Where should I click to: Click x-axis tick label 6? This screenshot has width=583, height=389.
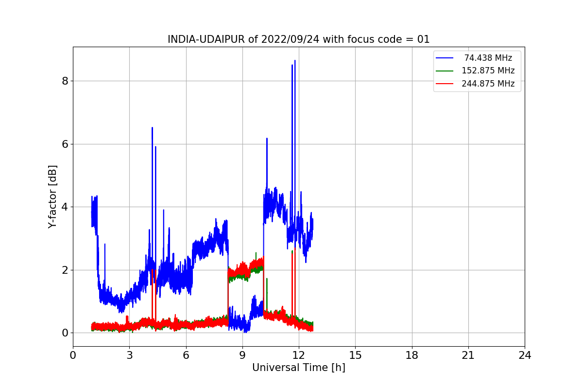point(186,355)
